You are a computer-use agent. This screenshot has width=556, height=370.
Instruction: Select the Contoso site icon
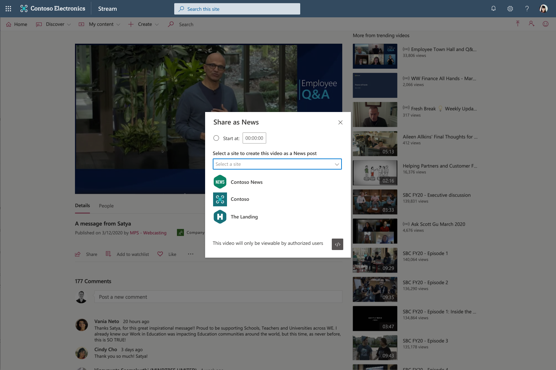pos(220,199)
